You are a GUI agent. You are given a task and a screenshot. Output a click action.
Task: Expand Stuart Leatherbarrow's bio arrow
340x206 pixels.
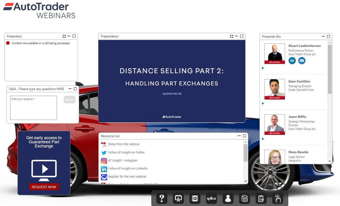point(263,68)
